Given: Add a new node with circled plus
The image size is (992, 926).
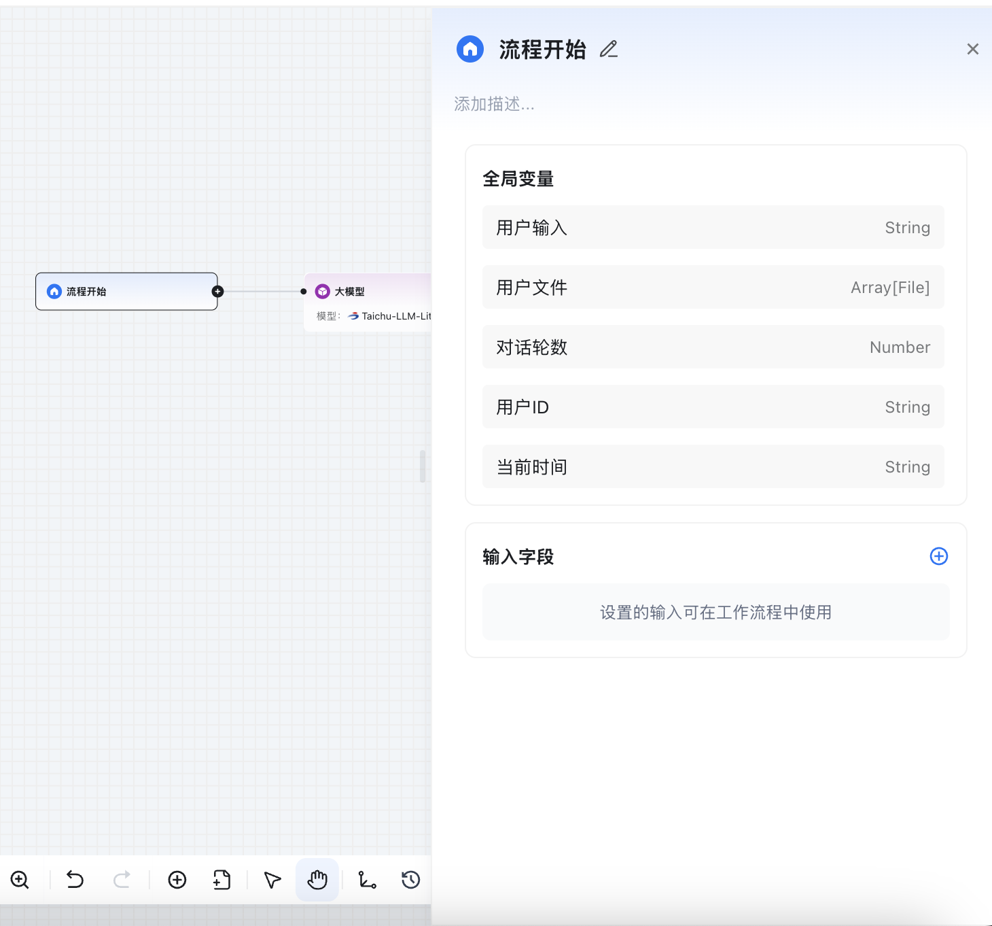Looking at the screenshot, I should [x=177, y=880].
